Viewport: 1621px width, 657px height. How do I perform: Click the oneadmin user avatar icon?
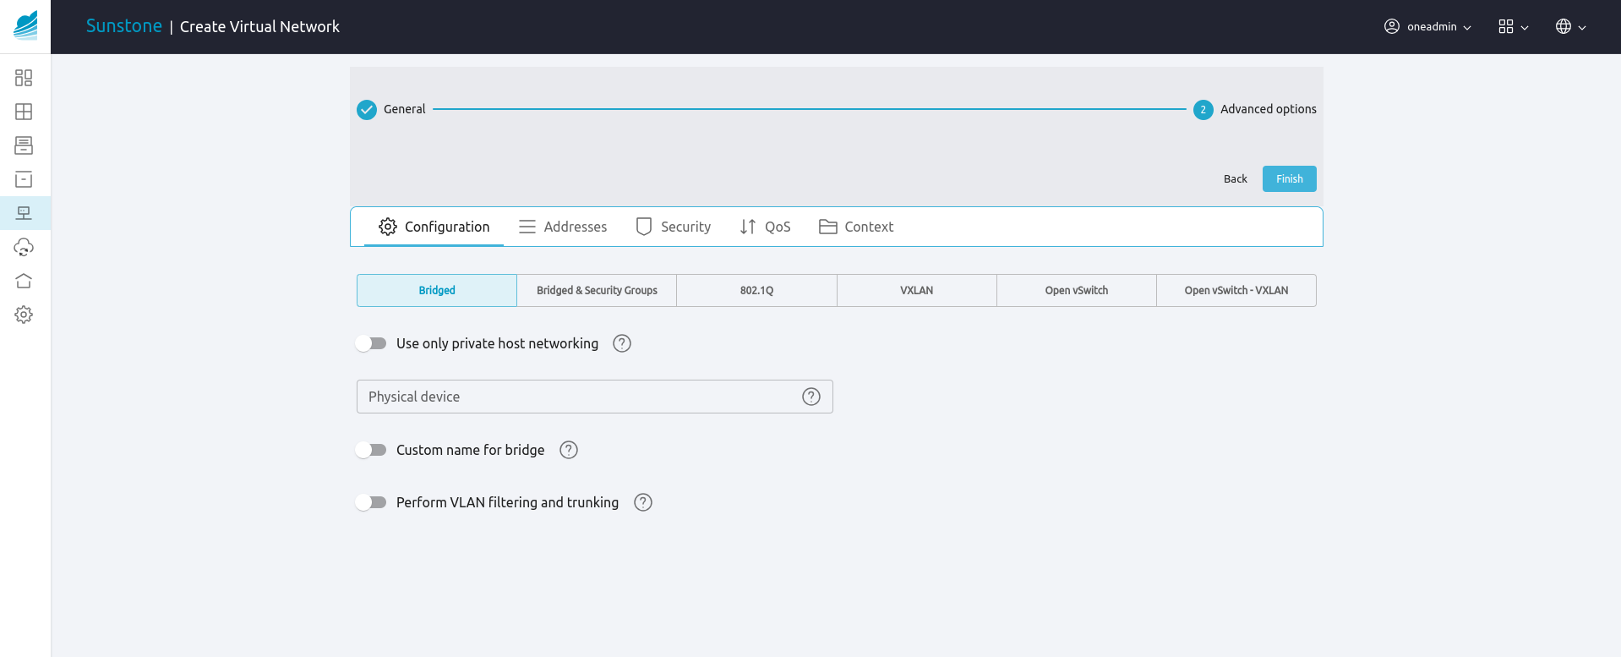coord(1392,26)
